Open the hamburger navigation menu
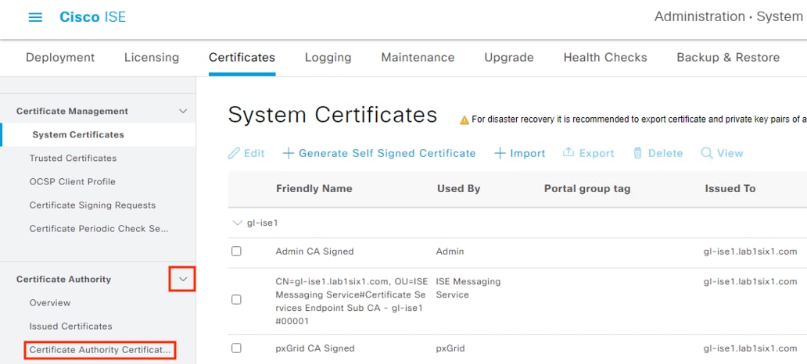The width and height of the screenshot is (807, 364). coord(35,17)
